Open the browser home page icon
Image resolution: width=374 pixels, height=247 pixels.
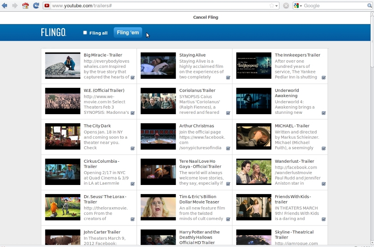(x=25, y=5)
